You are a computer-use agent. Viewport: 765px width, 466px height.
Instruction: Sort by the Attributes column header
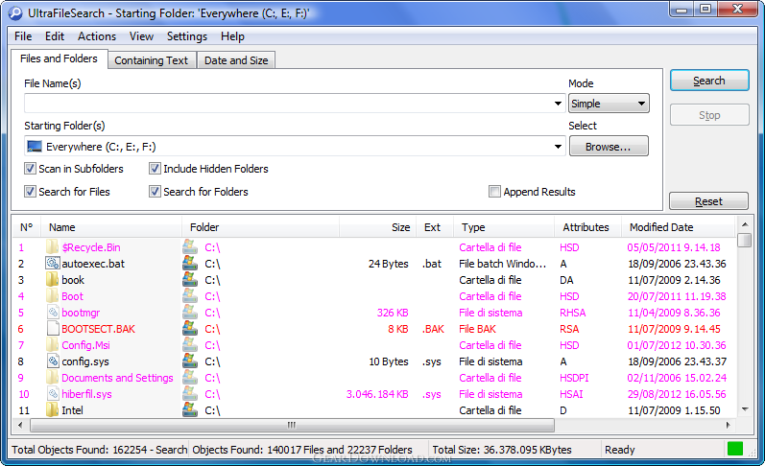point(587,227)
